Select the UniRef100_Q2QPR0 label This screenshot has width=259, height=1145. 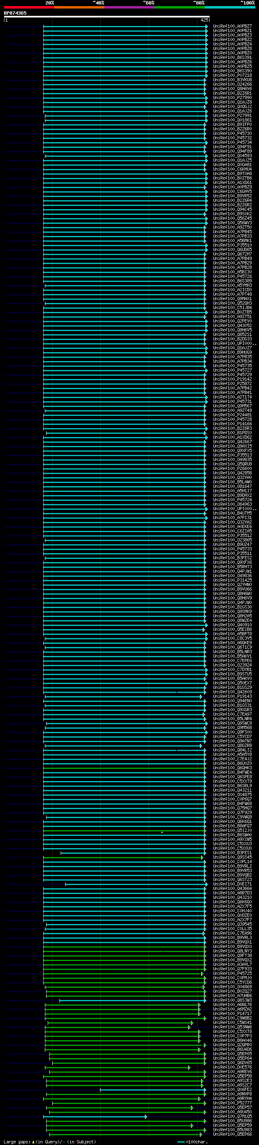pyautogui.click(x=232, y=1045)
